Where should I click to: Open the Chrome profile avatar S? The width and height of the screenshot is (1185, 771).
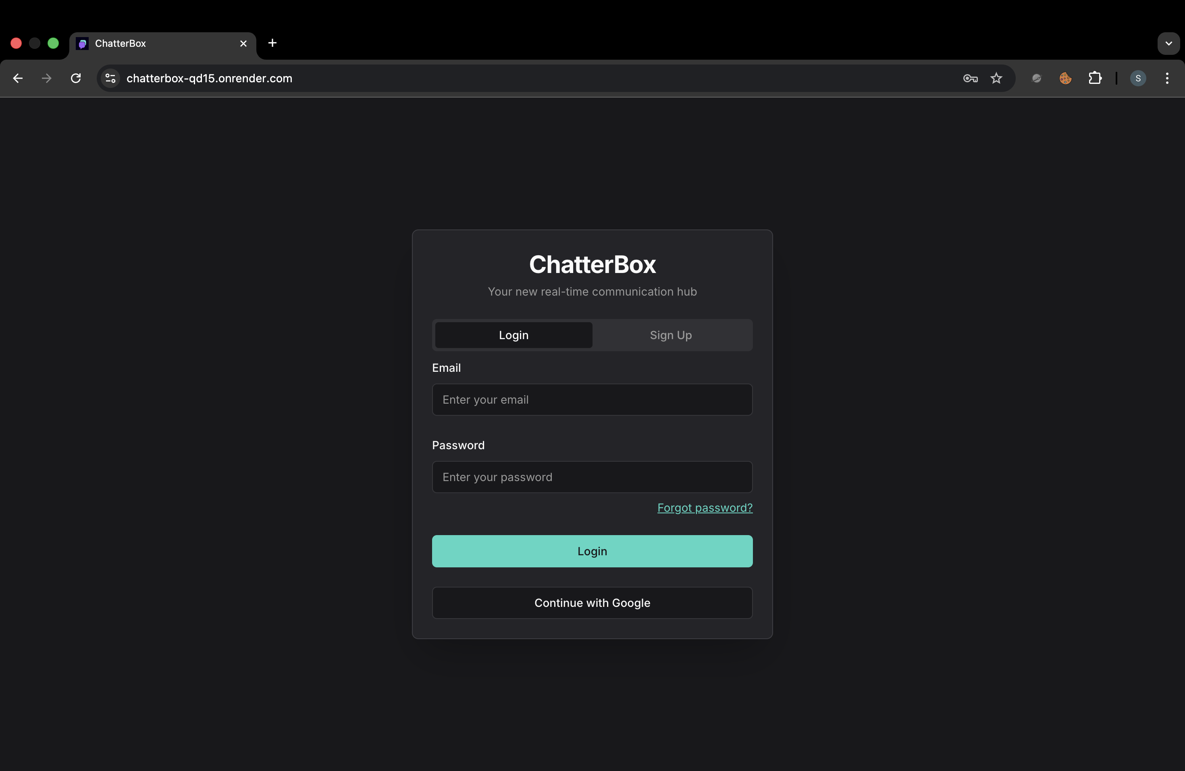[1138, 78]
